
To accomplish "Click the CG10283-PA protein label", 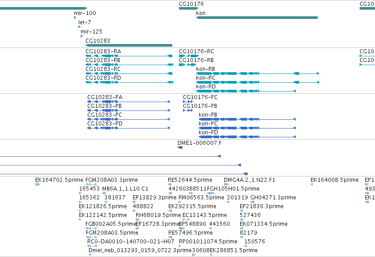I will [x=105, y=97].
